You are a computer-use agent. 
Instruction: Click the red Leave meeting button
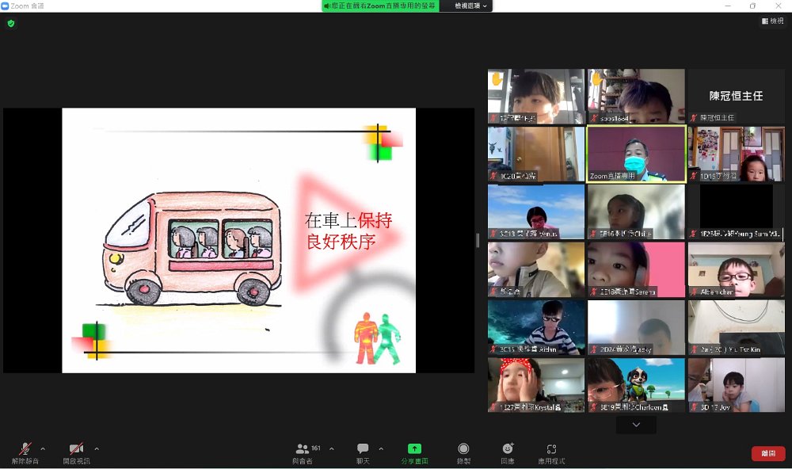pyautogui.click(x=767, y=453)
